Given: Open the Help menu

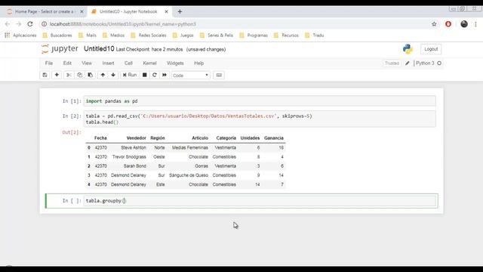Looking at the screenshot, I should click(199, 63).
